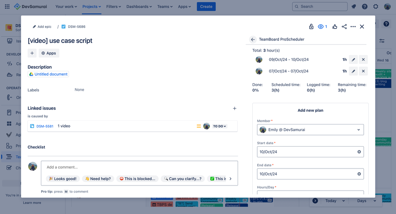Image resolution: width=396 pixels, height=214 pixels.
Task: Clear the End date field
Action: point(359,174)
